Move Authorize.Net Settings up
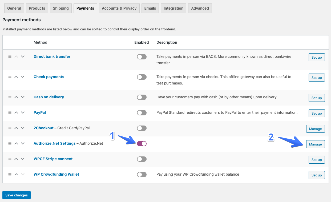The image size is (331, 202). tap(16, 143)
